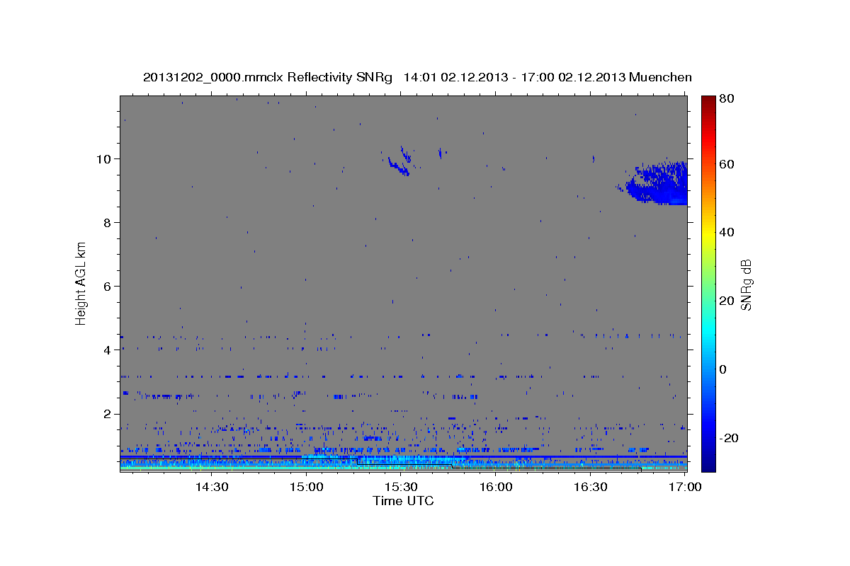Click the colorbar value 20
The height and width of the screenshot is (566, 850).
click(x=726, y=301)
